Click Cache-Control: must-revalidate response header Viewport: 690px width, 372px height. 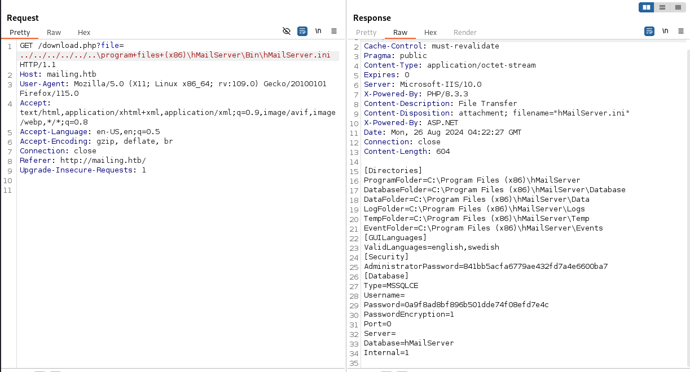click(432, 46)
